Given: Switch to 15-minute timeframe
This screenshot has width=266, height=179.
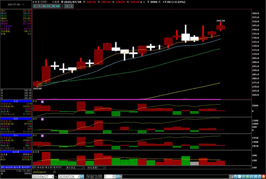Looking at the screenshot, I should pos(49,6).
